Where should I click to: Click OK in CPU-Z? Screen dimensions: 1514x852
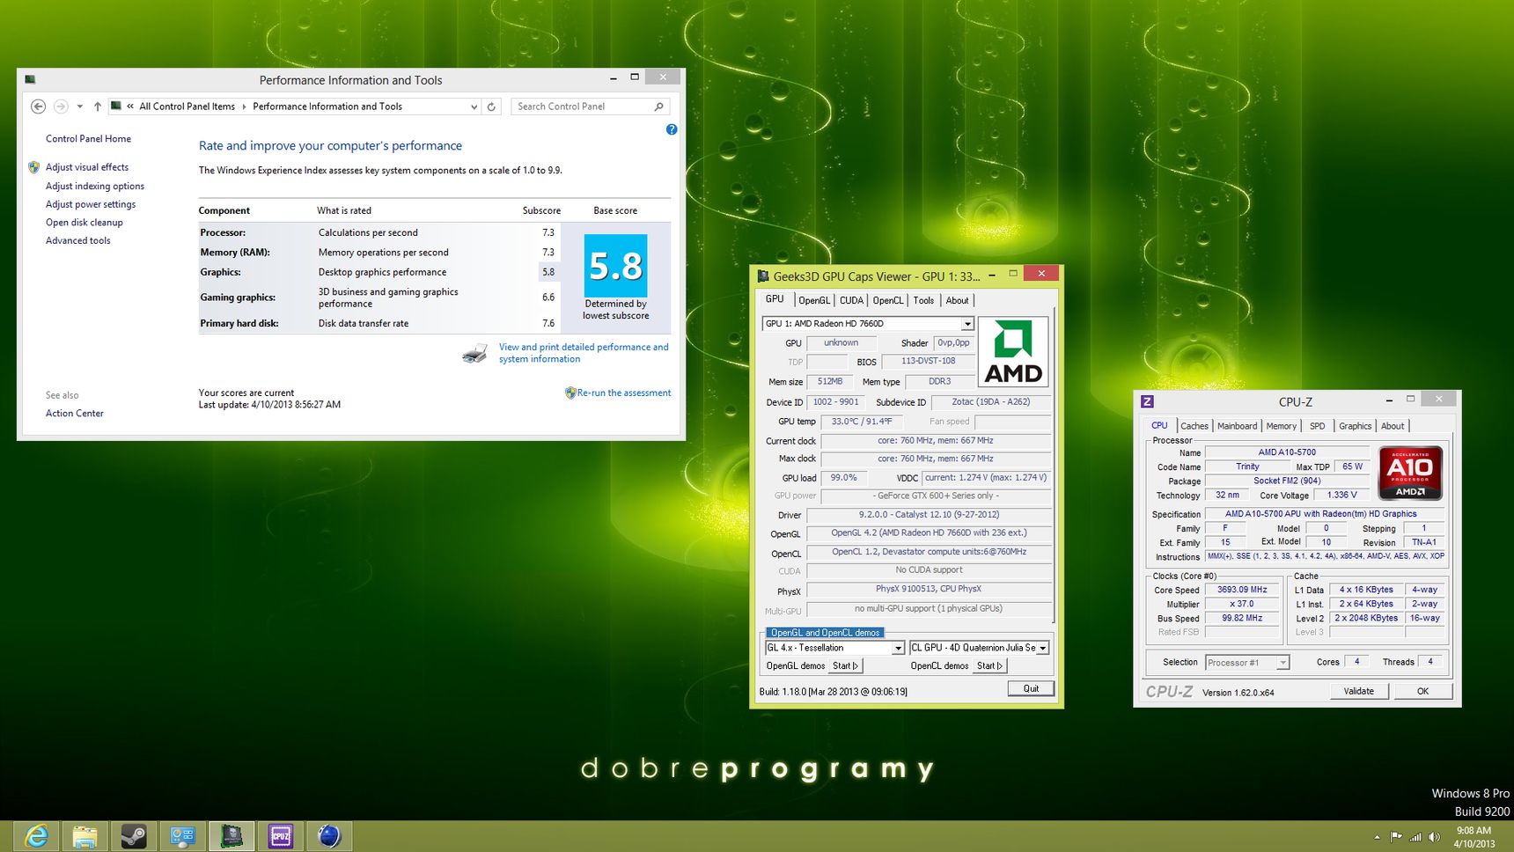pos(1422,692)
